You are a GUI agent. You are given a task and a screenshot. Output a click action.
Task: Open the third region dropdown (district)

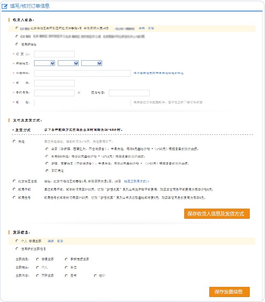click(x=91, y=63)
